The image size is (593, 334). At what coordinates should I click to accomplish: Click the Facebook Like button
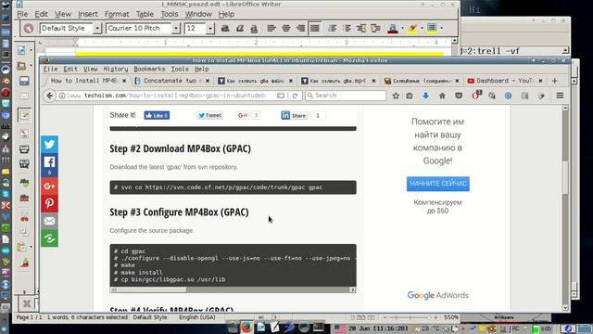pos(157,115)
